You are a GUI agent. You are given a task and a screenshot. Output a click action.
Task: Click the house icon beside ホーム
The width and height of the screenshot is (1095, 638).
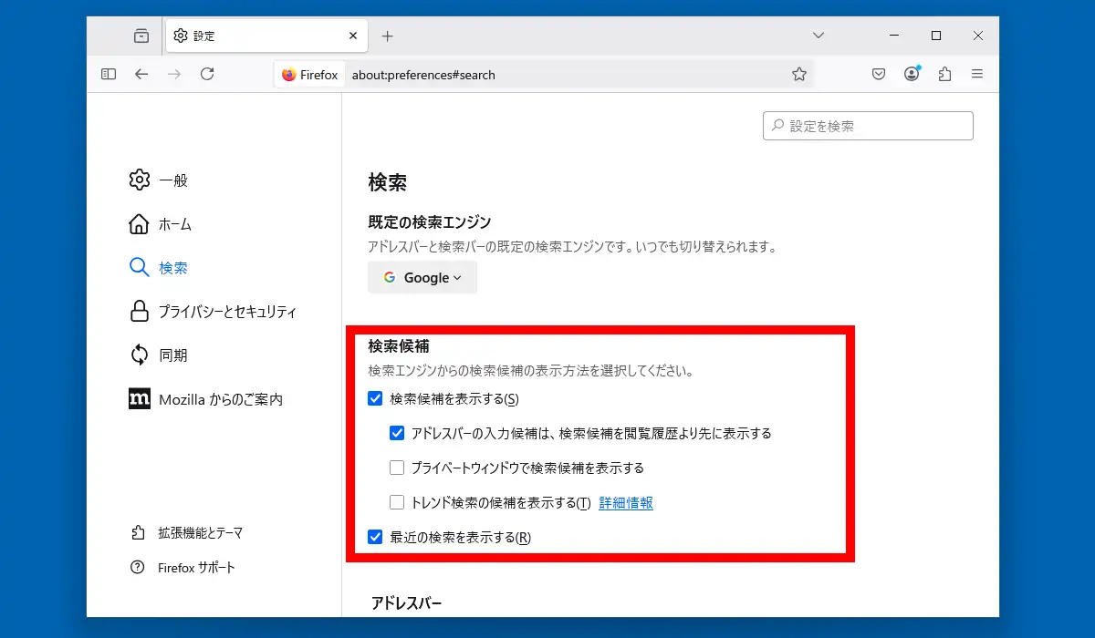tap(140, 223)
